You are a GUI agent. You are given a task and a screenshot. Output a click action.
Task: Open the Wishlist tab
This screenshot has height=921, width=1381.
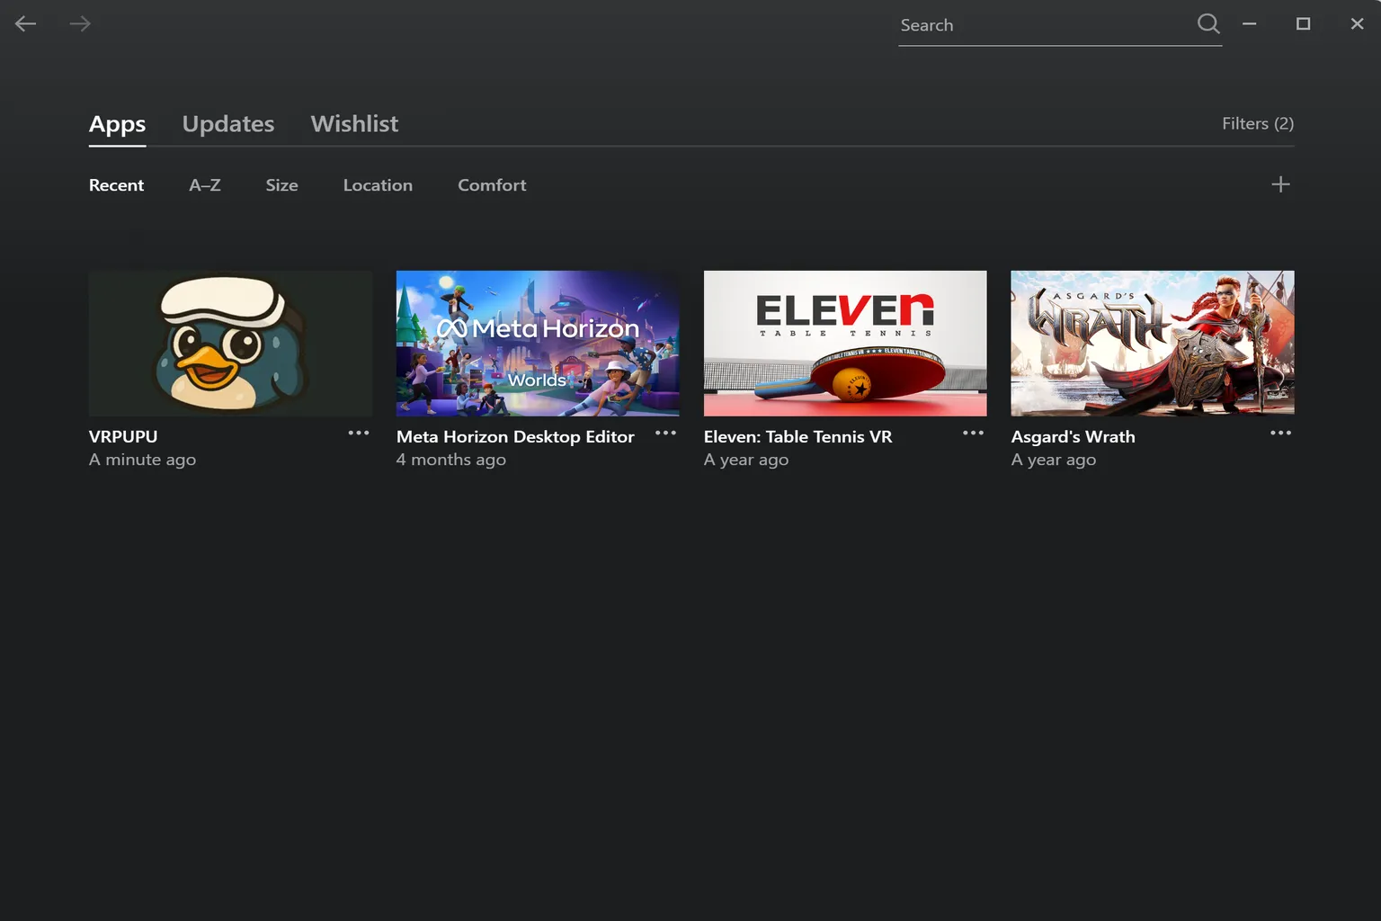pyautogui.click(x=354, y=124)
